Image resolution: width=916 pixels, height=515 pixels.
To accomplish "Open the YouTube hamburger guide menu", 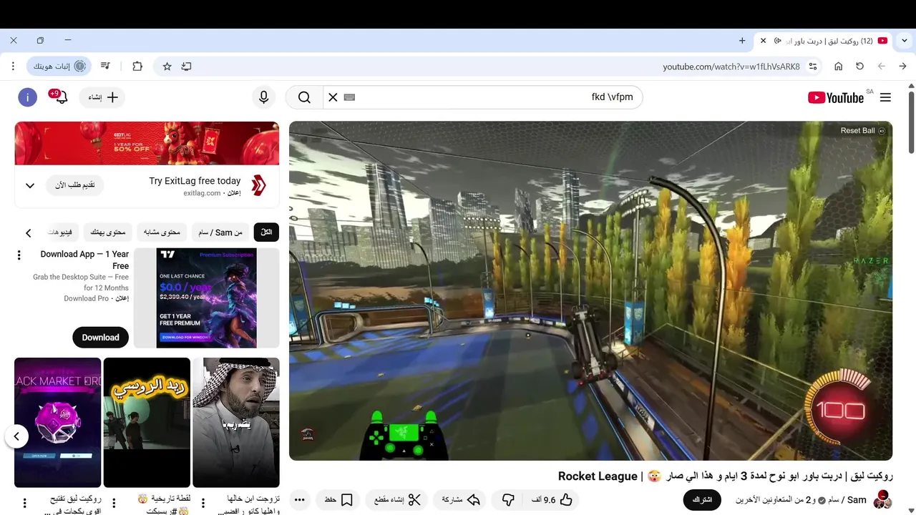I will tap(885, 97).
